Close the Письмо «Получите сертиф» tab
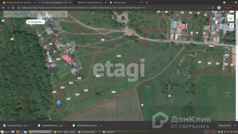This screenshot has width=238, height=134. point(34,3)
